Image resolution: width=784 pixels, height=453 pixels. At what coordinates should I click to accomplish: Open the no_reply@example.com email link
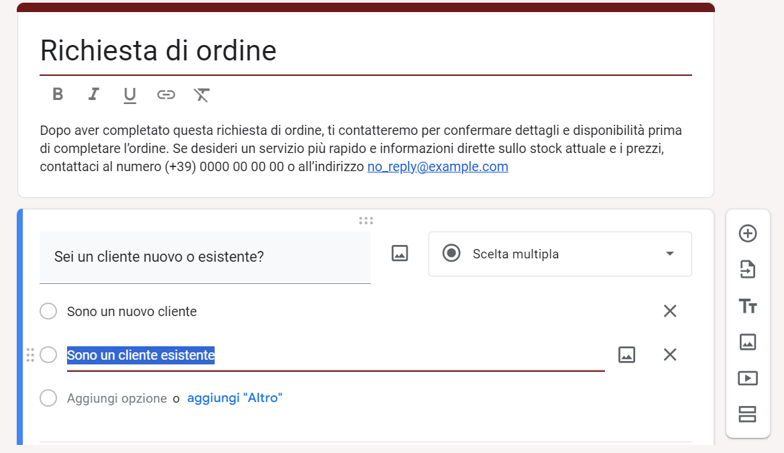pyautogui.click(x=437, y=166)
